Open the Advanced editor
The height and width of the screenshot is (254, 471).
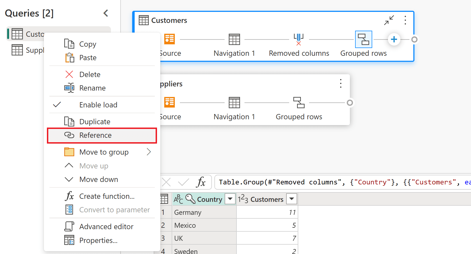tap(106, 226)
